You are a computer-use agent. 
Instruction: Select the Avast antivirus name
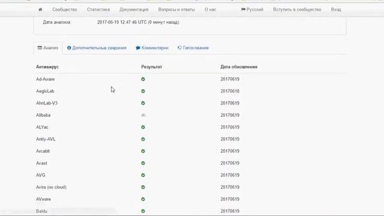(41, 163)
